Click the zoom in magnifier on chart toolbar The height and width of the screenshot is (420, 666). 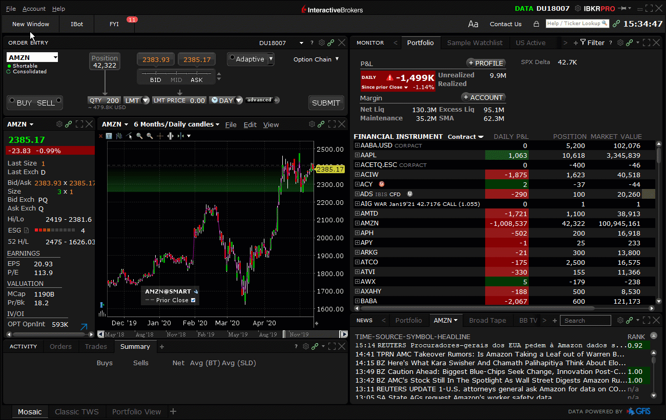139,136
